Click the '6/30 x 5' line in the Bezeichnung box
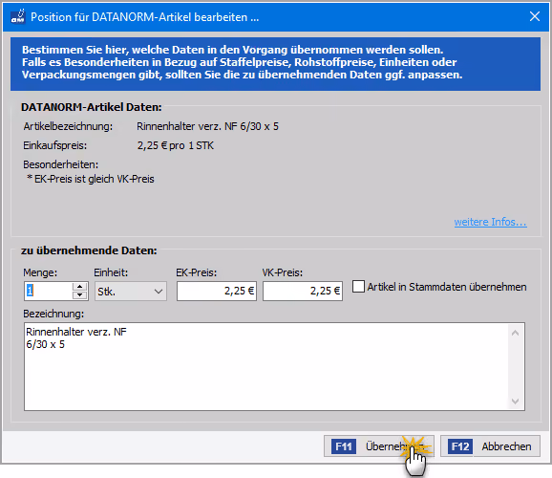 [x=46, y=344]
